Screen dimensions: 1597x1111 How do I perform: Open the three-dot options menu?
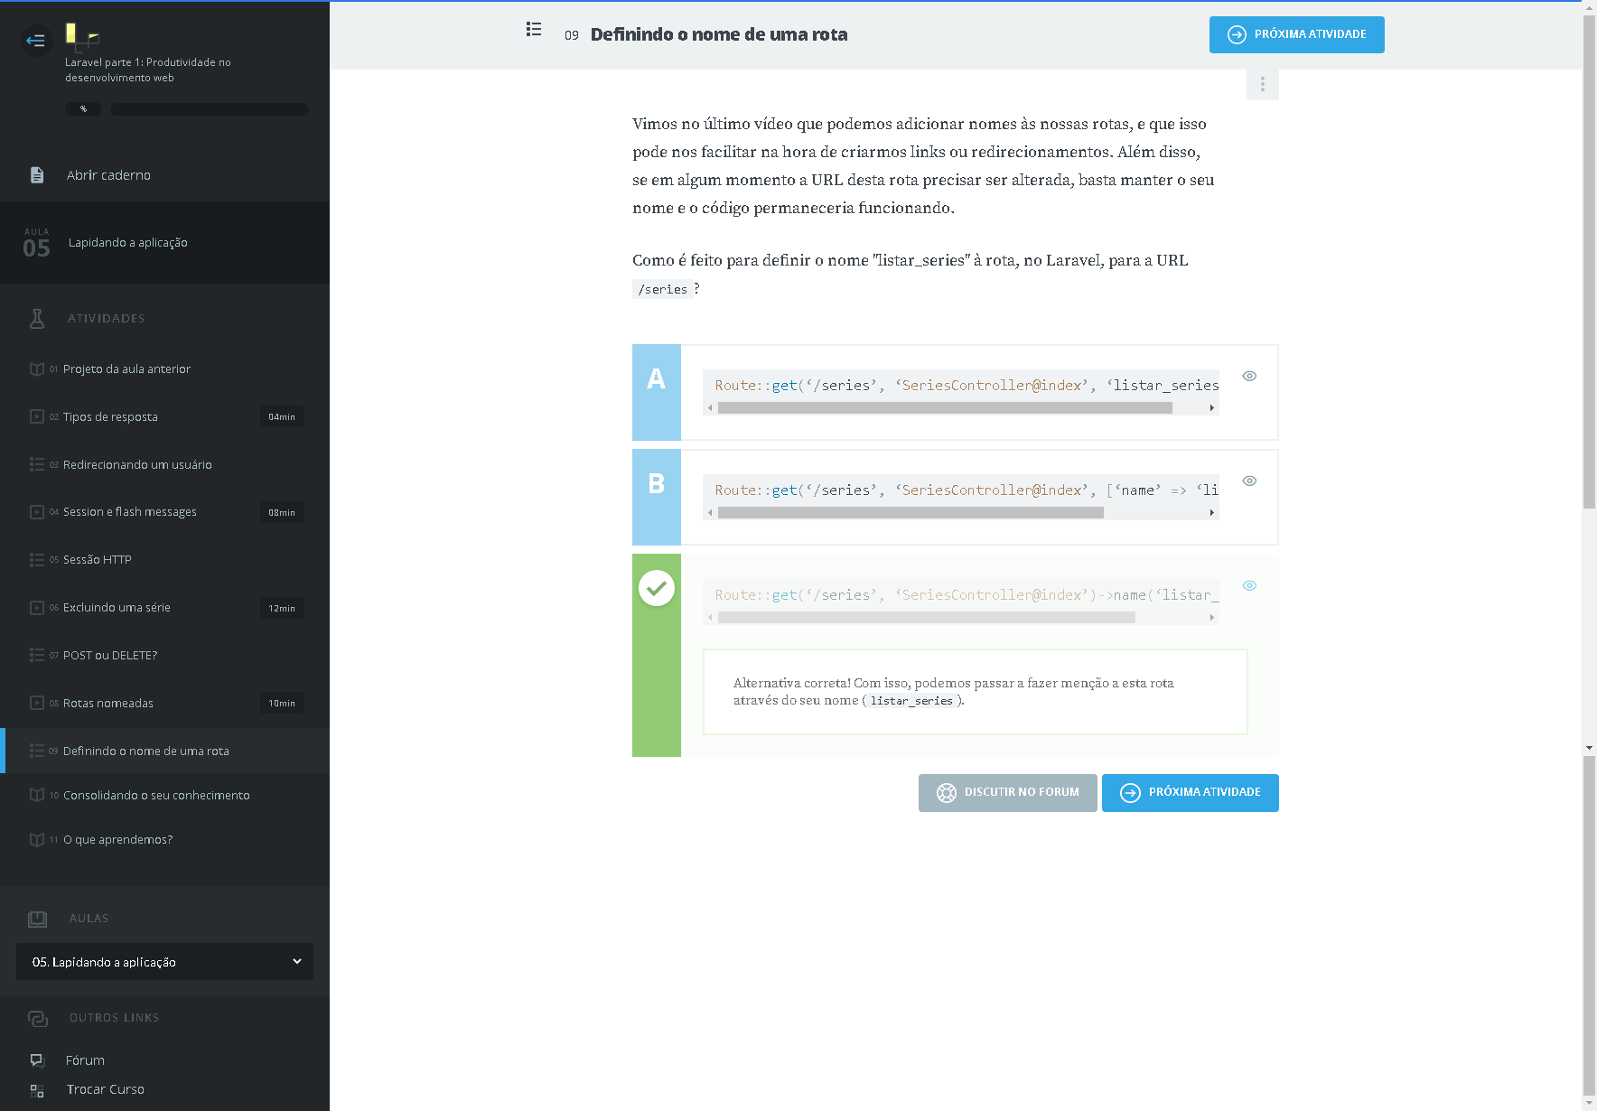click(1262, 84)
